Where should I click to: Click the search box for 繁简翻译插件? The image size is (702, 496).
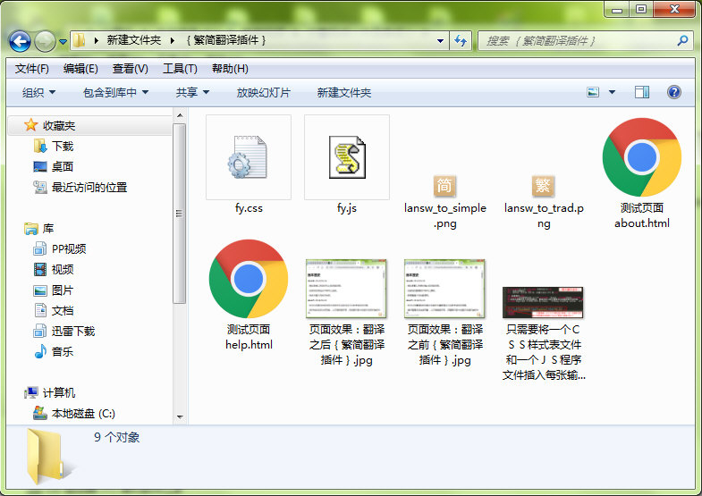581,41
